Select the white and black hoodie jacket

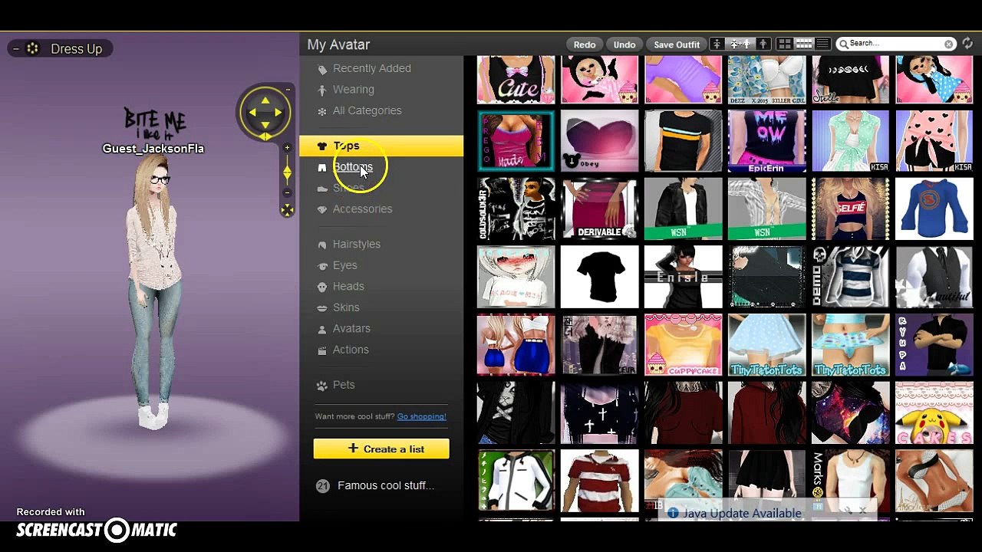click(x=516, y=481)
